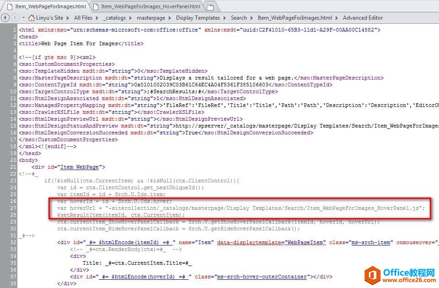Click page icon on the HoverPanel.html tab

pos(95,6)
